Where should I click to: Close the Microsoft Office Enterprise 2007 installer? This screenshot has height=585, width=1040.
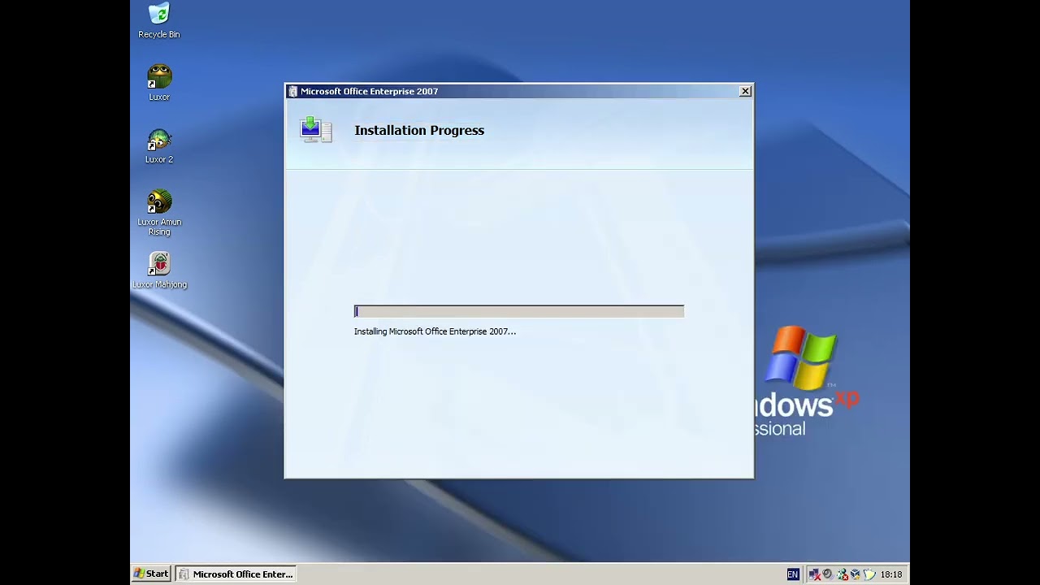[x=745, y=91]
